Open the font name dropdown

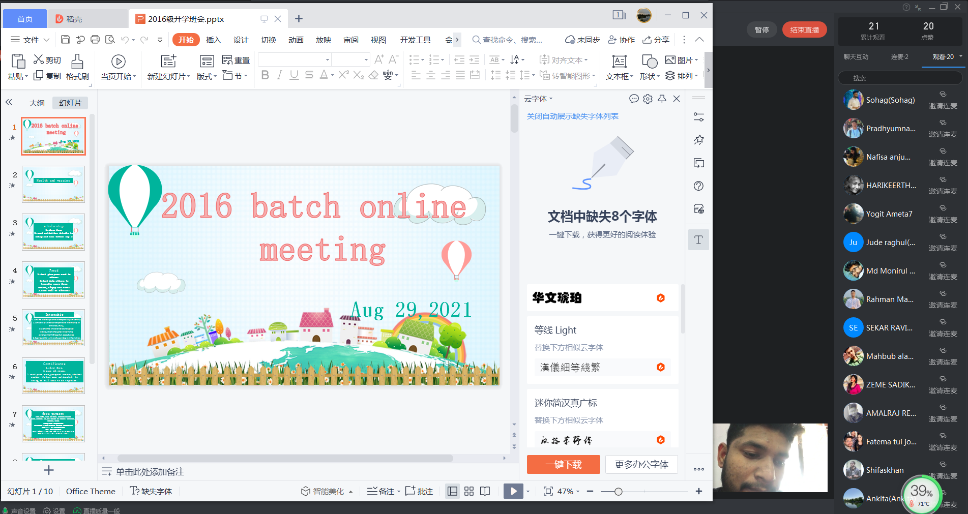pos(327,60)
